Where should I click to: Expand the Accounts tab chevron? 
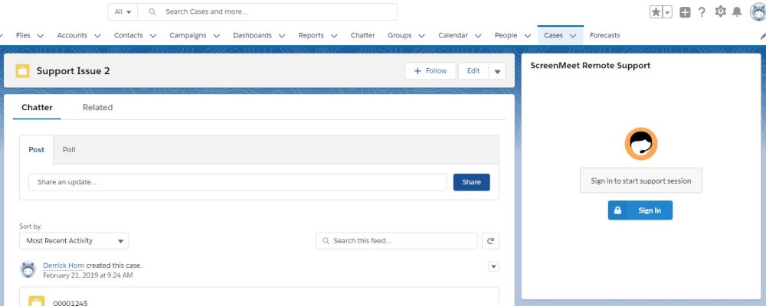(97, 36)
